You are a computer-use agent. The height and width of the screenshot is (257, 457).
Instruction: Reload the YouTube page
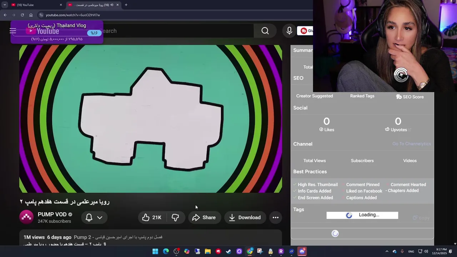tap(22, 15)
